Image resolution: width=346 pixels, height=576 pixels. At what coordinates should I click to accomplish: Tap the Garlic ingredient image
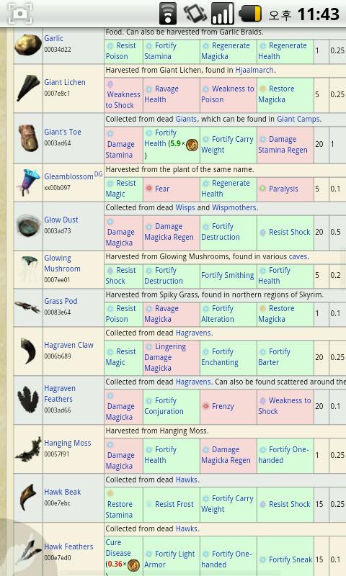(28, 45)
